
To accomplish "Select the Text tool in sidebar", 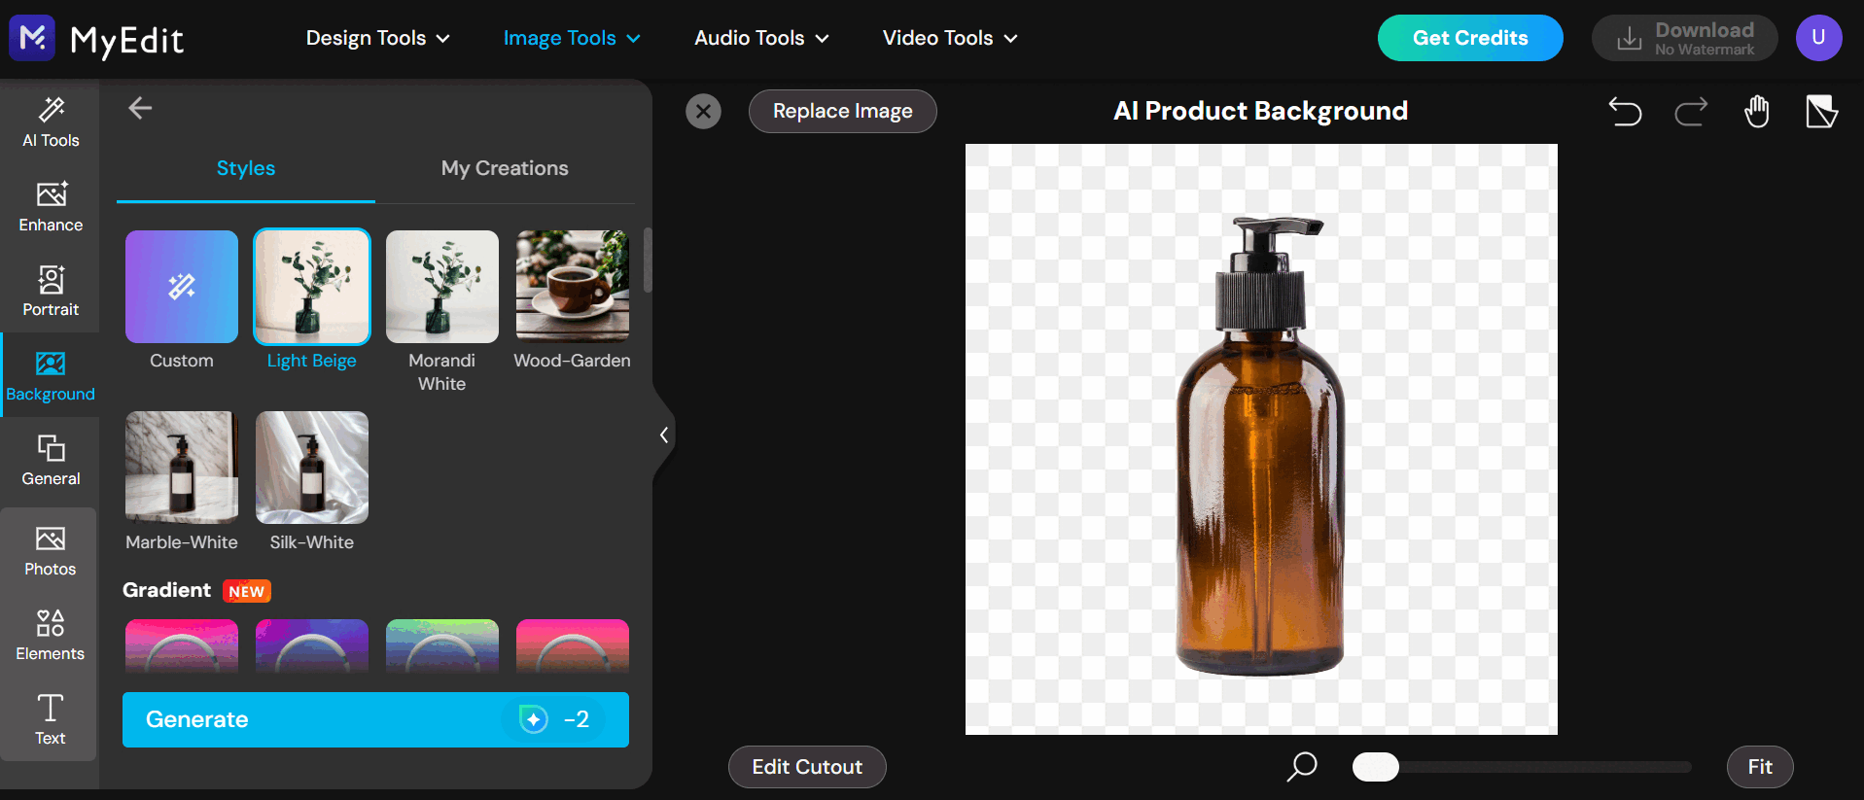I will coord(51,719).
